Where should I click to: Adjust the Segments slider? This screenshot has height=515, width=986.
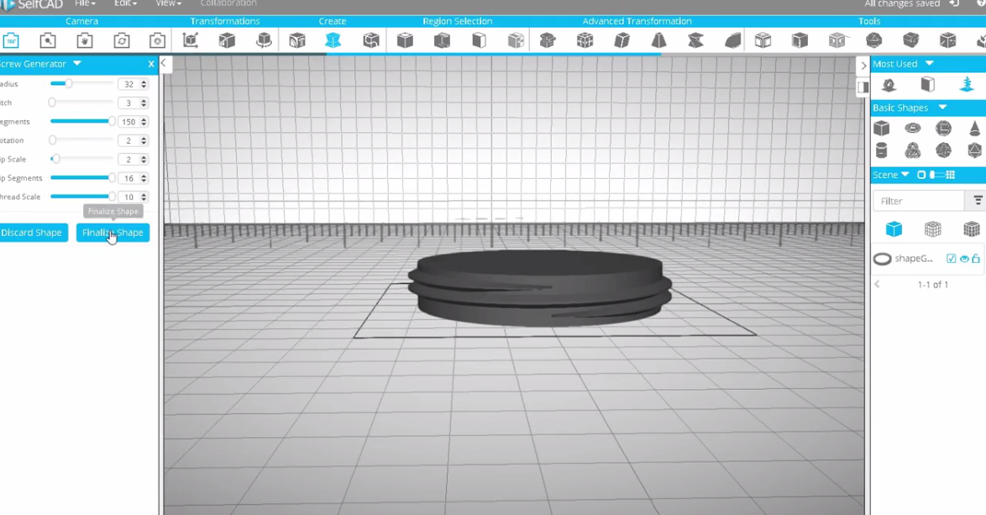[82, 121]
